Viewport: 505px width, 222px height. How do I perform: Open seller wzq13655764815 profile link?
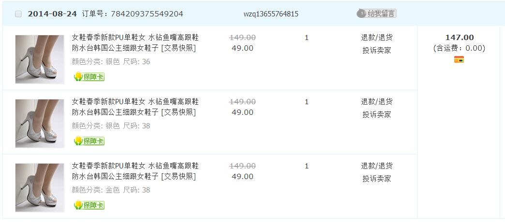pos(270,14)
